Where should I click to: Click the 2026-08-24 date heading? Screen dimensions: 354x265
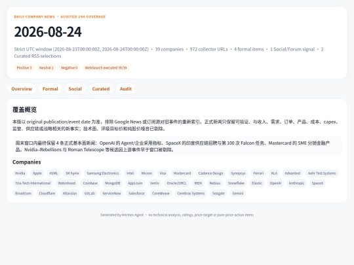tap(48, 32)
